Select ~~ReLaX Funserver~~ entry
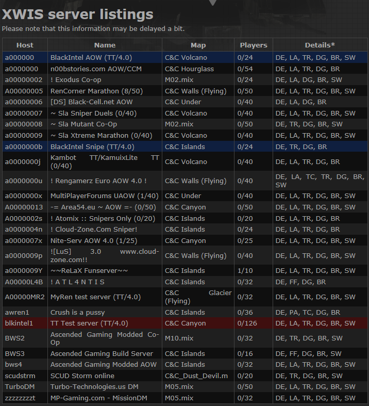The image size is (369, 406). tap(89, 270)
